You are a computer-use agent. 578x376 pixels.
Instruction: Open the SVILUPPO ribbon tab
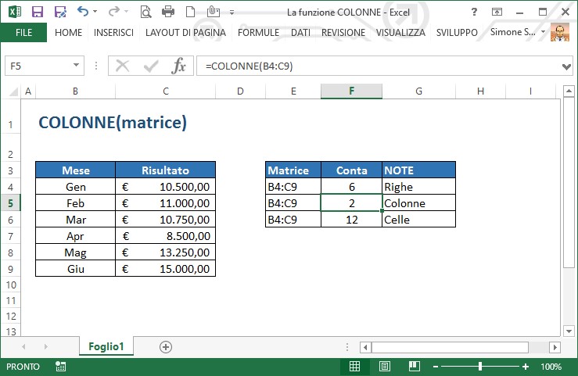tap(457, 32)
